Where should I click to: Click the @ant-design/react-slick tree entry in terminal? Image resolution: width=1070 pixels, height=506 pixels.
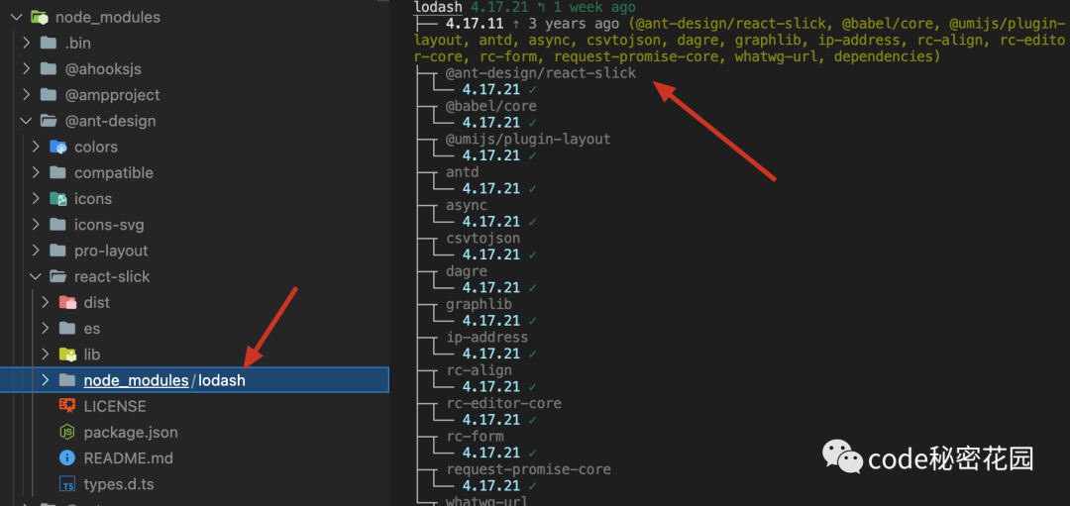(541, 73)
